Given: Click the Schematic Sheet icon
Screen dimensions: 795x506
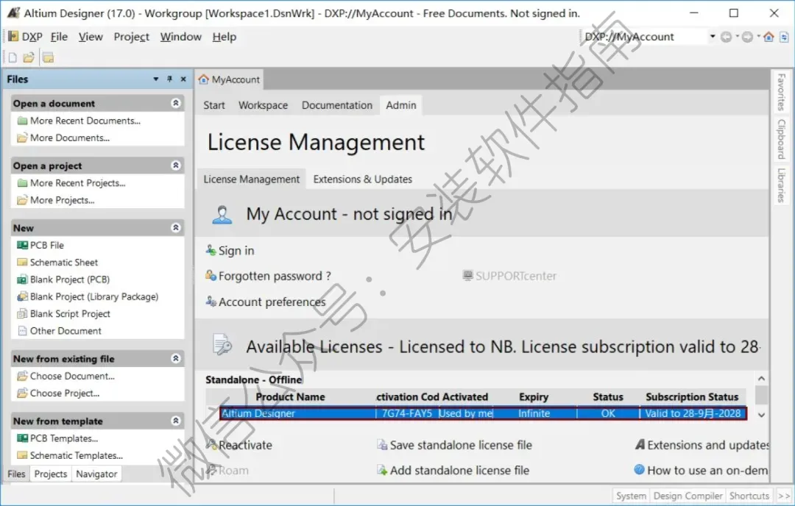Looking at the screenshot, I should pos(22,263).
